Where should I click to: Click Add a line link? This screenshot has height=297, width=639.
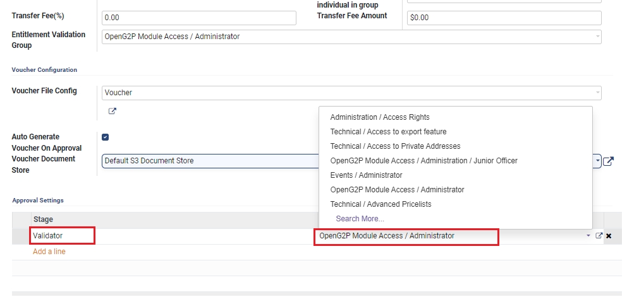point(49,252)
